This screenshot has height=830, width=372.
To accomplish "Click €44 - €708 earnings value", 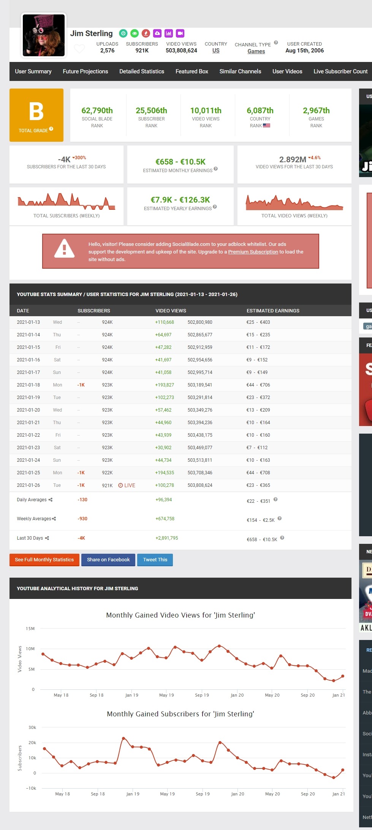I will 258,473.
